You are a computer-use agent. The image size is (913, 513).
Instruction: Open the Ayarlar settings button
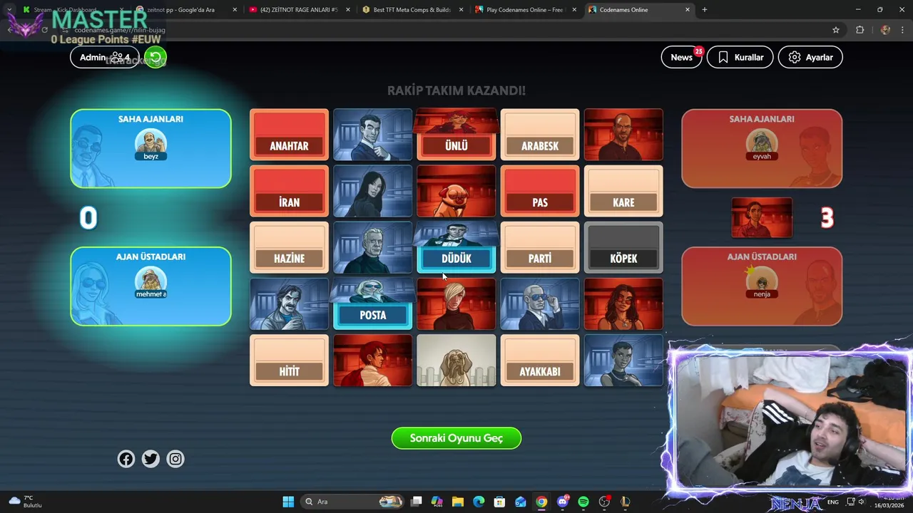pyautogui.click(x=810, y=57)
